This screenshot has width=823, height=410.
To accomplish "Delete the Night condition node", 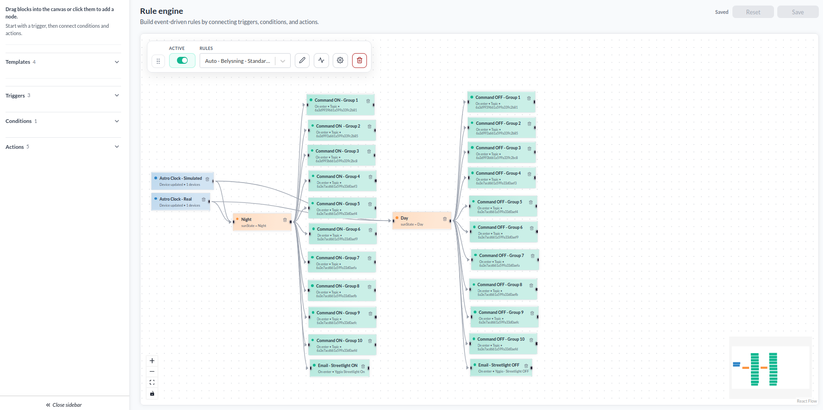I will click(285, 220).
